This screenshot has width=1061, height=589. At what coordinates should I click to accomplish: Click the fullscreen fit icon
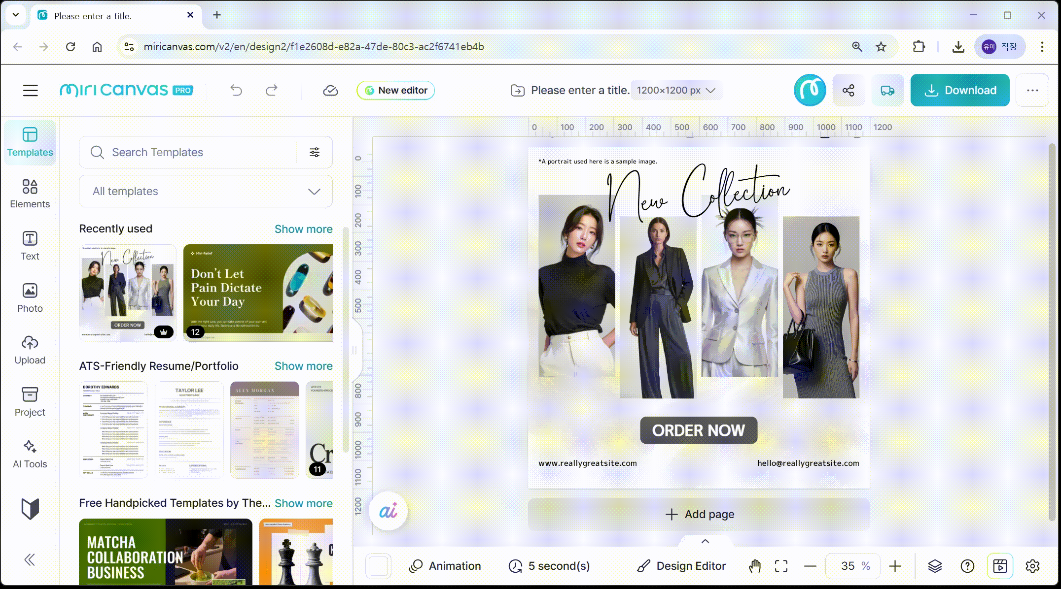(x=781, y=566)
